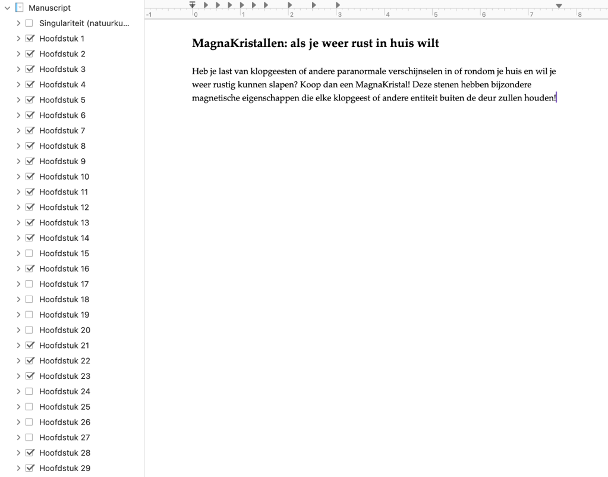Click the tab stop at 2.5 inches
Image resolution: width=608 pixels, height=477 pixels.
(x=313, y=5)
